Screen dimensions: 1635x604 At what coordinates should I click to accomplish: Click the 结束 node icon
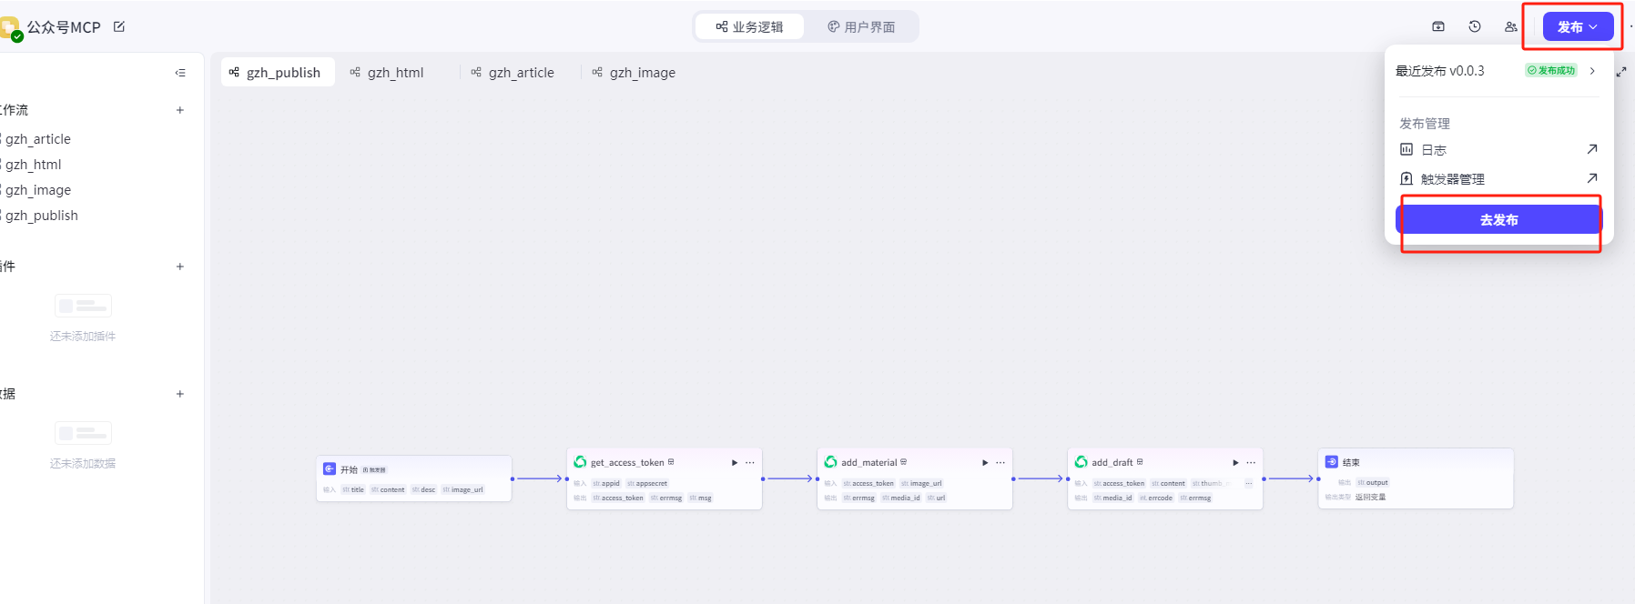tap(1331, 462)
